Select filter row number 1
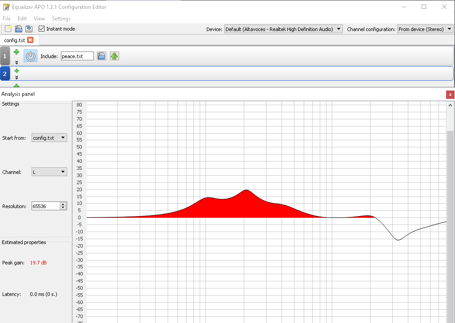 point(5,56)
